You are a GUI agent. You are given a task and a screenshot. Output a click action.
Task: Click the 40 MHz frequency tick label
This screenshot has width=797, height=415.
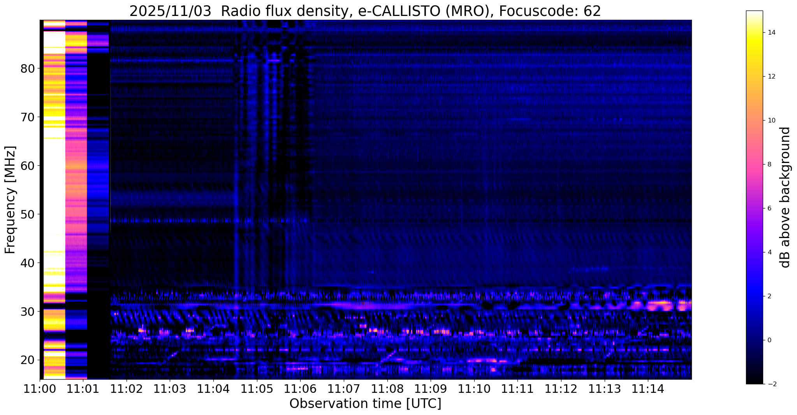(28, 263)
